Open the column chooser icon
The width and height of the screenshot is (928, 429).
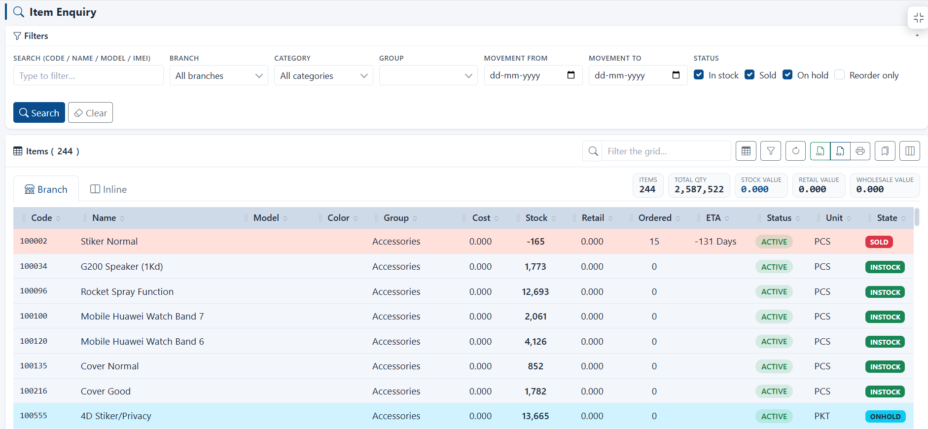[910, 151]
